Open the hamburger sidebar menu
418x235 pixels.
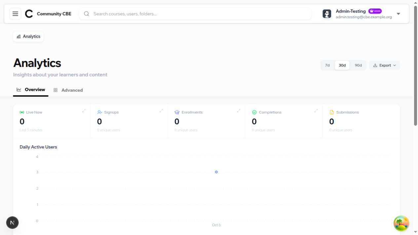(15, 14)
